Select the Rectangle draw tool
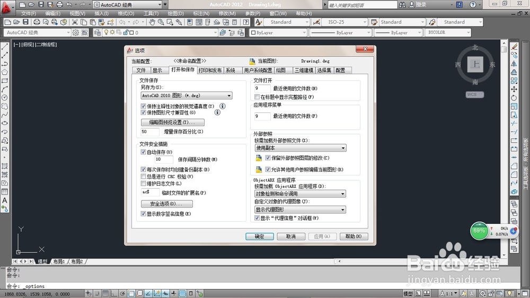The width and height of the screenshot is (530, 298). point(5,81)
